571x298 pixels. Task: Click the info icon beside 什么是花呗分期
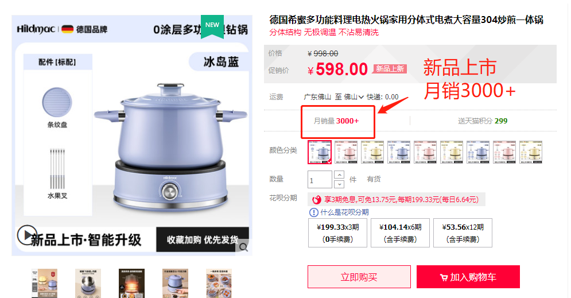(x=313, y=212)
